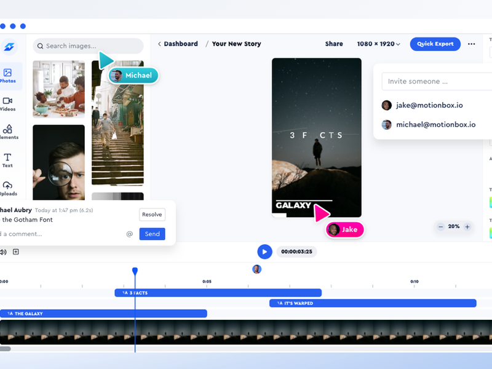Image resolution: width=492 pixels, height=369 pixels.
Task: Click the Quick Export button
Action: [435, 44]
